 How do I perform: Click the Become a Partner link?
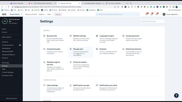click(x=31, y=14)
